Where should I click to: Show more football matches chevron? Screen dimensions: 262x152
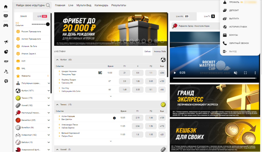[111, 96]
